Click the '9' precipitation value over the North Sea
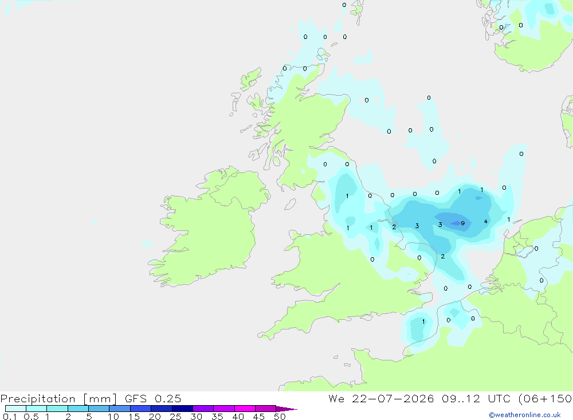The image size is (573, 420). click(462, 223)
